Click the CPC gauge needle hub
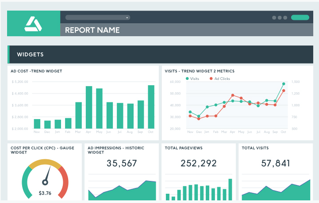 [45, 182]
